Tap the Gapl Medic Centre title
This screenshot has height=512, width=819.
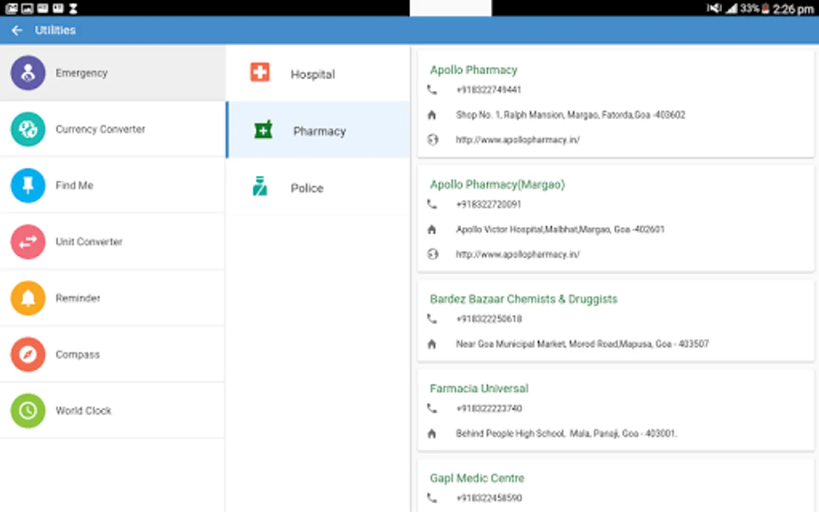tap(477, 478)
